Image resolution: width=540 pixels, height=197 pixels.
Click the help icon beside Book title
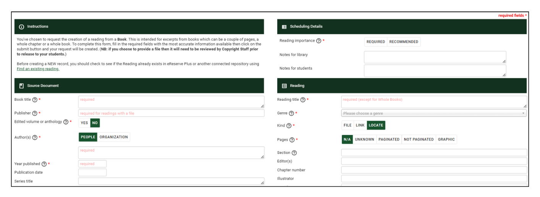[35, 100]
